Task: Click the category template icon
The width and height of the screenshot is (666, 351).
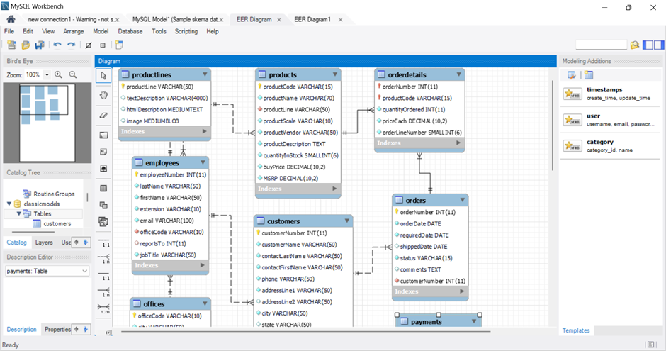Action: point(572,146)
